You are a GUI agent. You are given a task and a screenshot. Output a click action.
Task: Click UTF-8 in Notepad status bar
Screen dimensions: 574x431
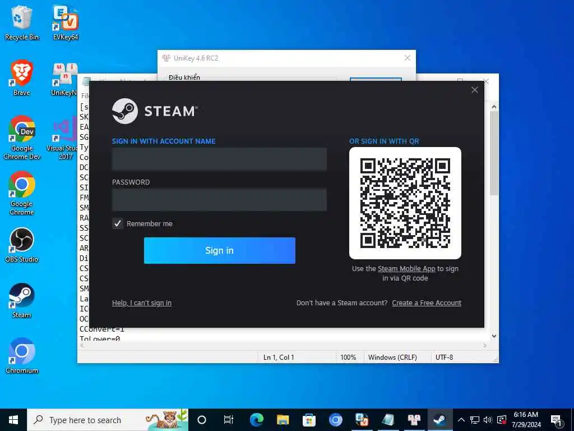click(x=444, y=357)
